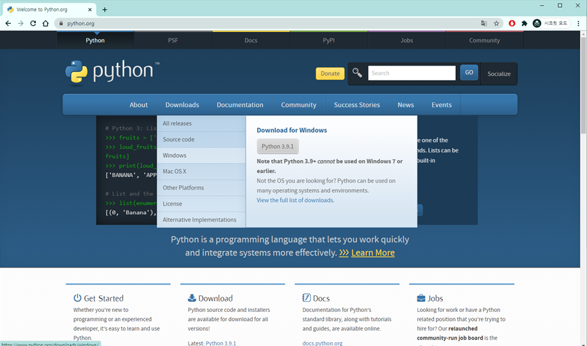Click the lock icon in address bar

coord(61,23)
